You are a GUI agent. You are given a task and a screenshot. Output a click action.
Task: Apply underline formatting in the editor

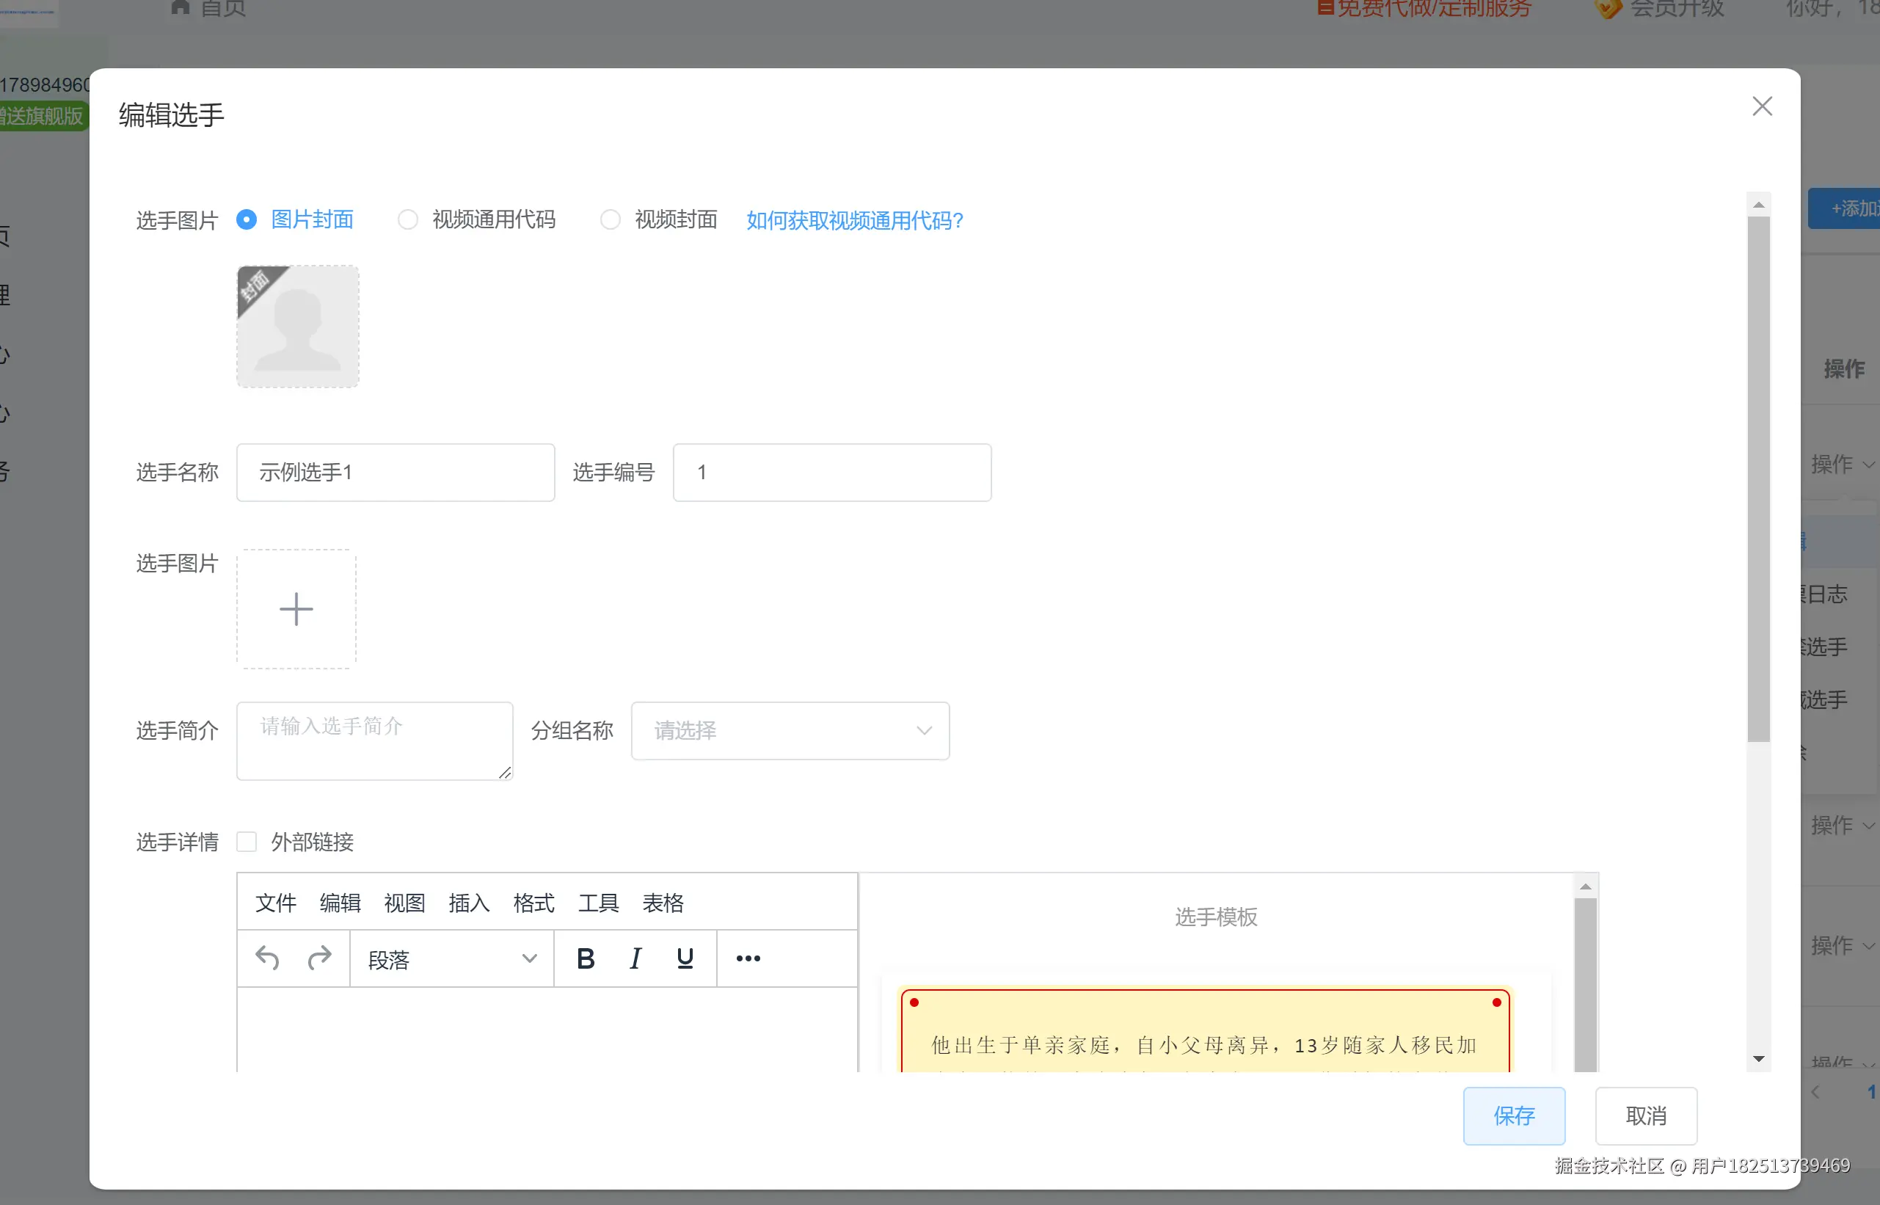pos(685,958)
